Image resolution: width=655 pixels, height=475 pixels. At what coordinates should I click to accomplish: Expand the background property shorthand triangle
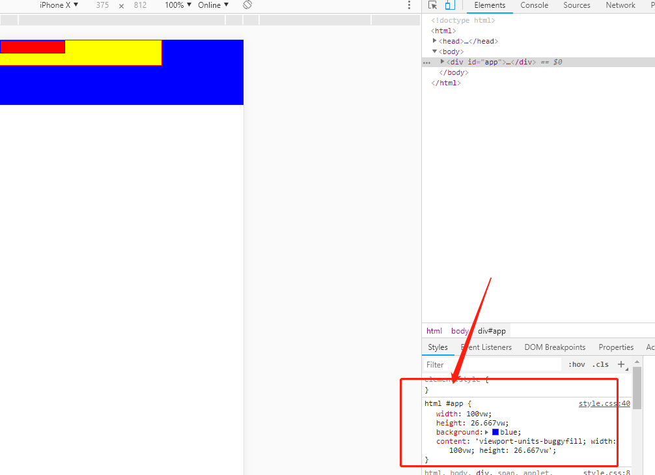click(486, 433)
